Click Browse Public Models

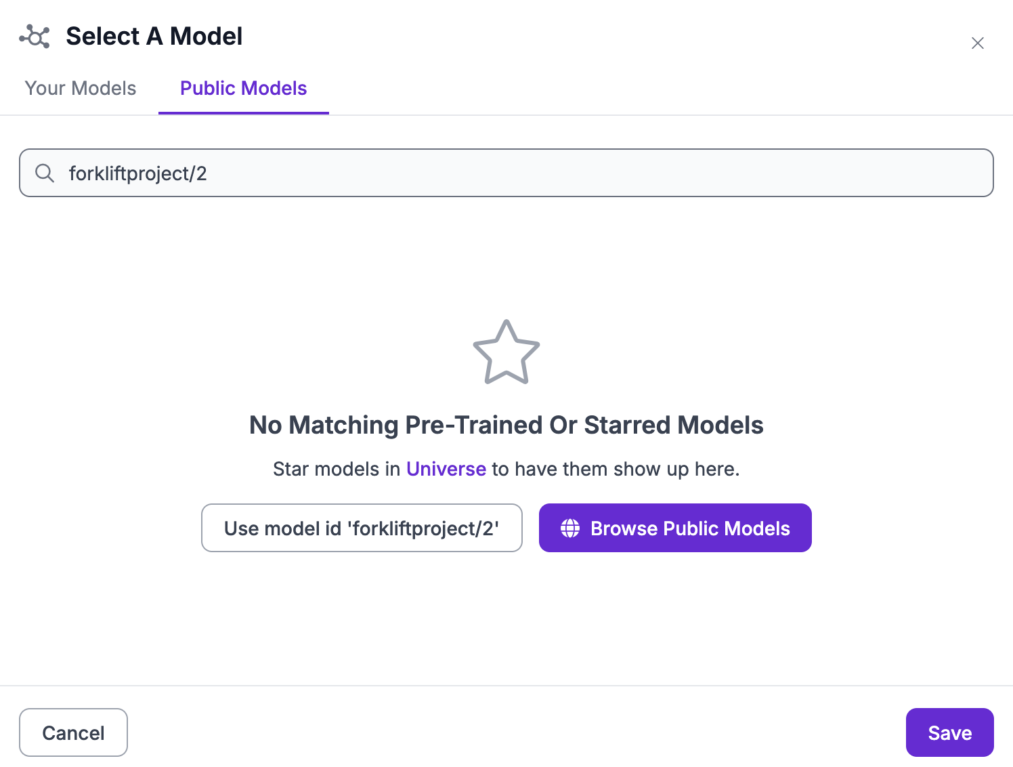click(x=674, y=528)
